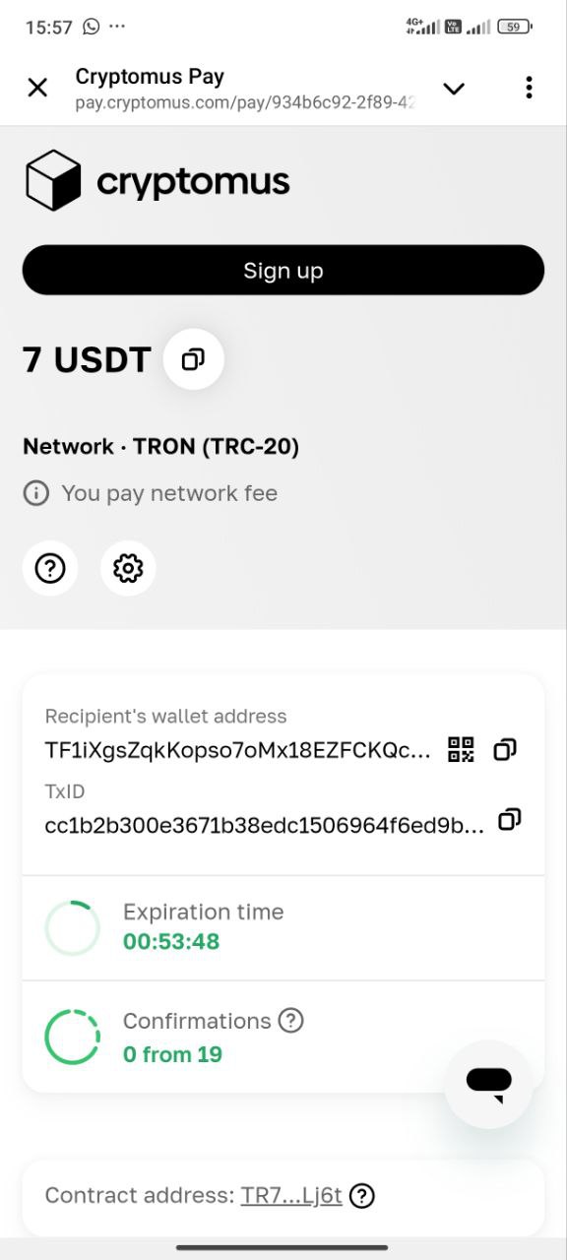
Task: Open the TR7...Lj6t contract address link
Action: [291, 1196]
